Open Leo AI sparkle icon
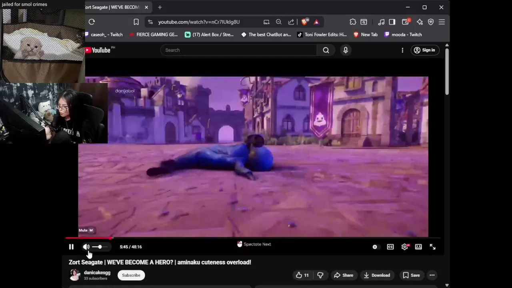Screen dimensions: 512x288 click(x=420, y=22)
